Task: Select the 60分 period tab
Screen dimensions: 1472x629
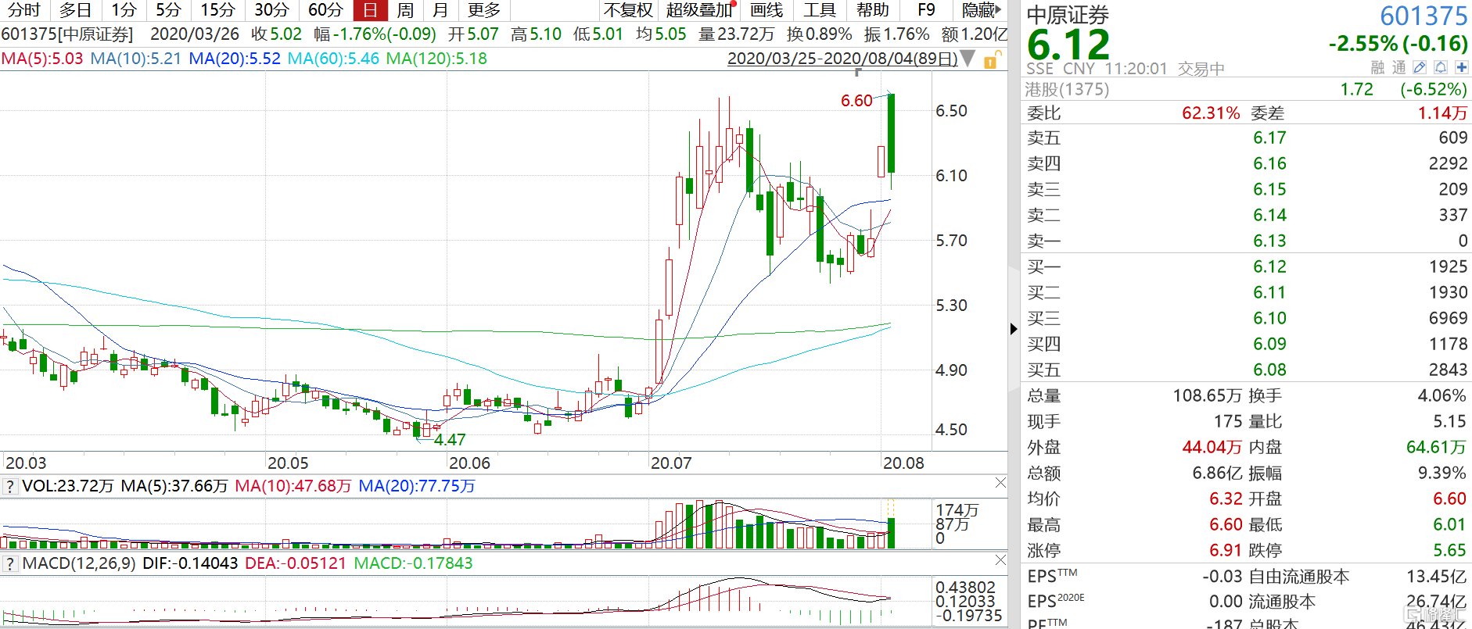Action: coord(325,10)
